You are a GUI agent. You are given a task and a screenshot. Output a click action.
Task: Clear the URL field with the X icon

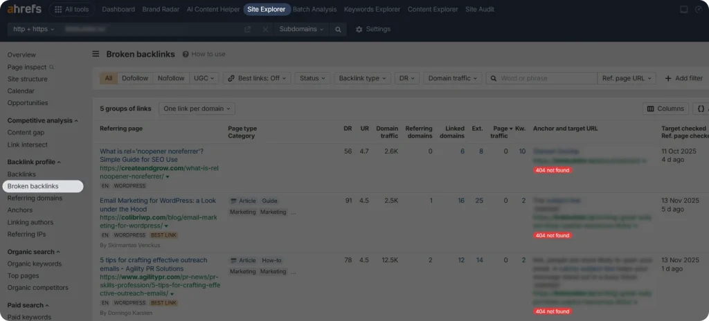265,29
